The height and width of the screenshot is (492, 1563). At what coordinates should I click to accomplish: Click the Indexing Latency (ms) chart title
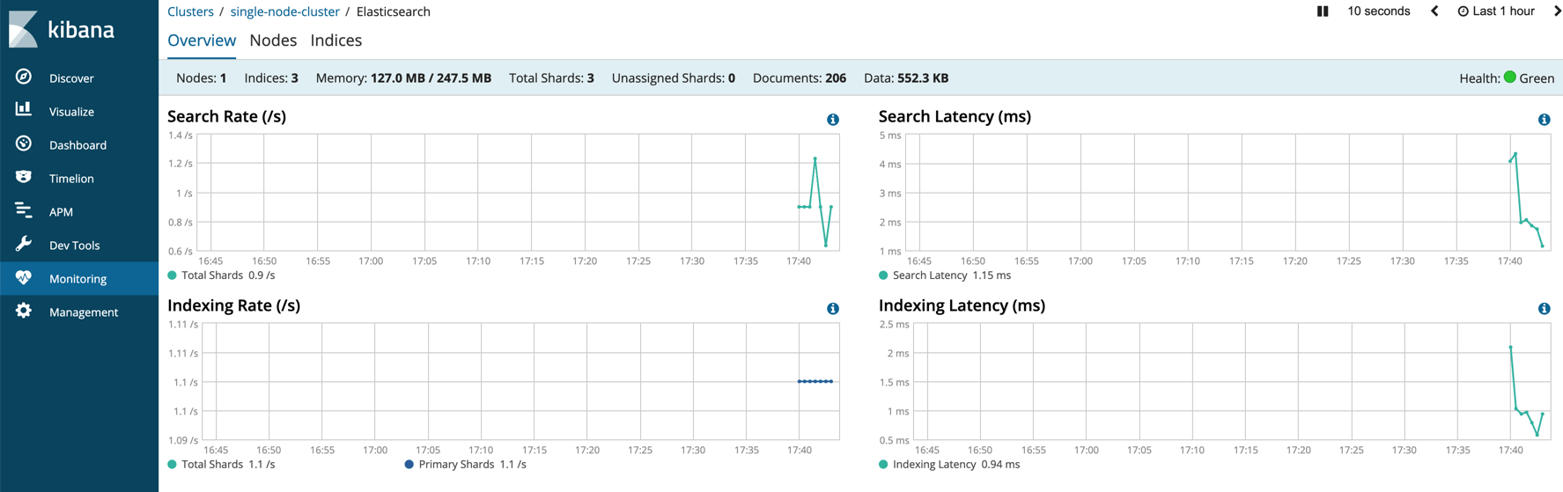coord(962,305)
